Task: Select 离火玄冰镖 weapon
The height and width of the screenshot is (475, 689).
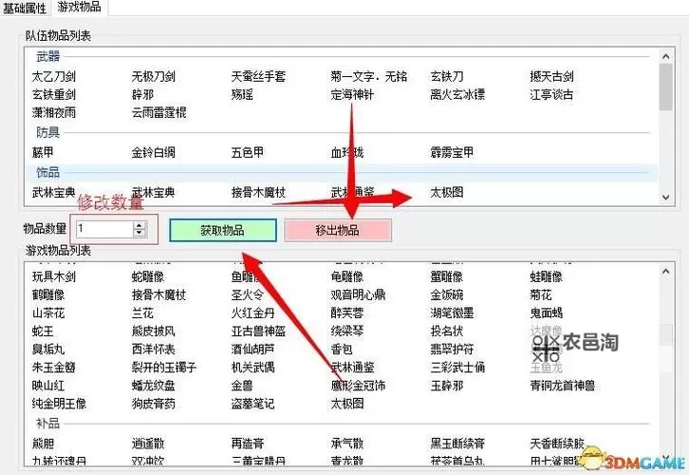Action: [x=457, y=95]
